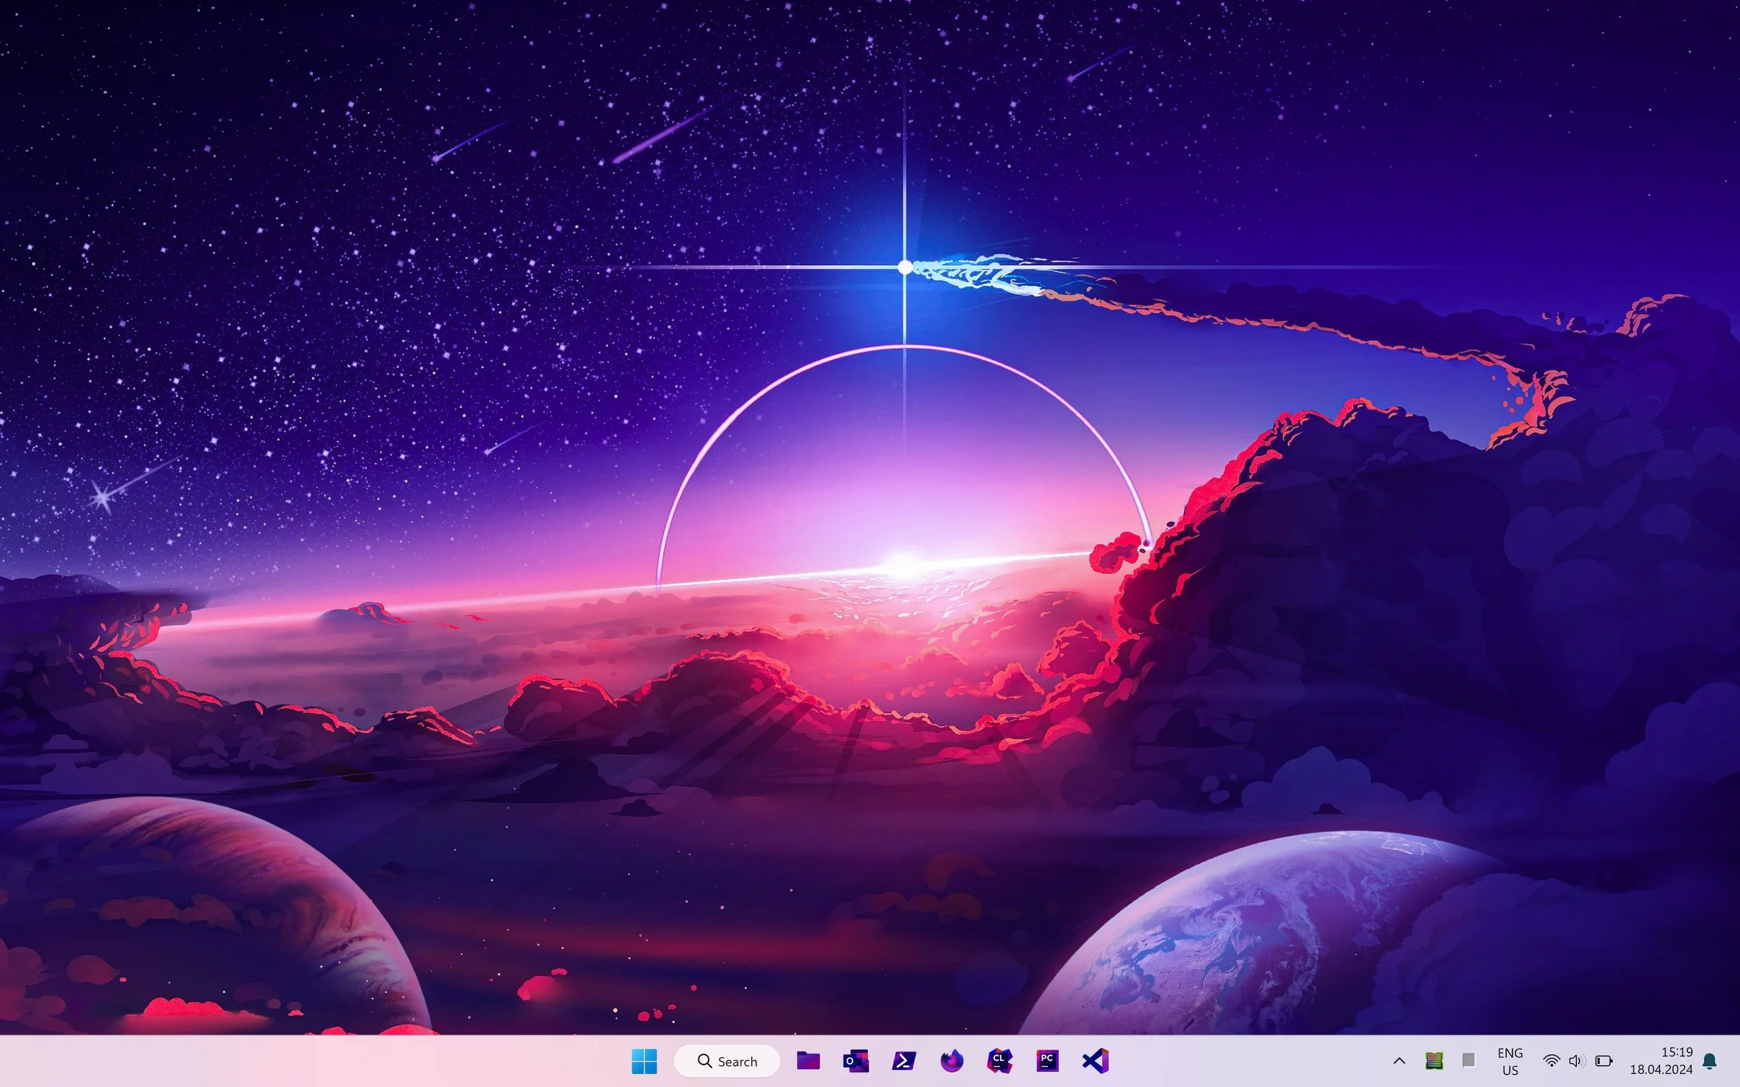Open File Explorer from the taskbar
The height and width of the screenshot is (1087, 1740).
click(x=808, y=1061)
